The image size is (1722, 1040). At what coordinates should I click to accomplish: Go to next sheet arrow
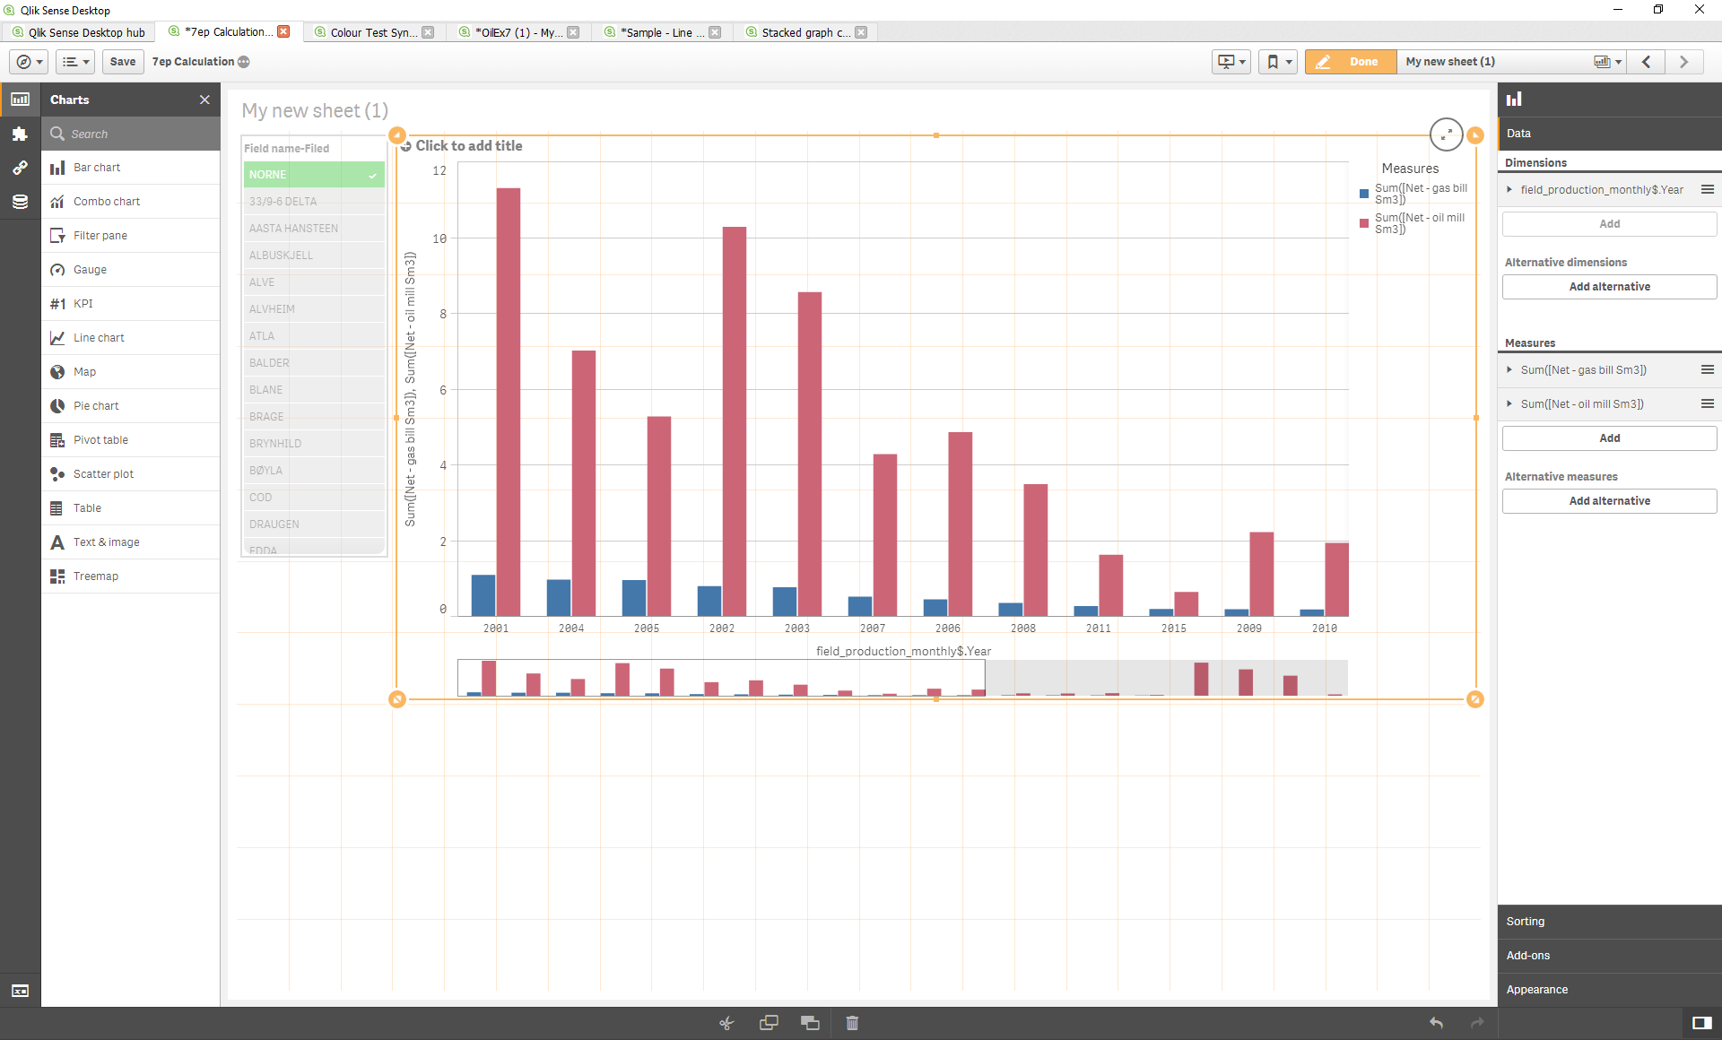[x=1683, y=62]
